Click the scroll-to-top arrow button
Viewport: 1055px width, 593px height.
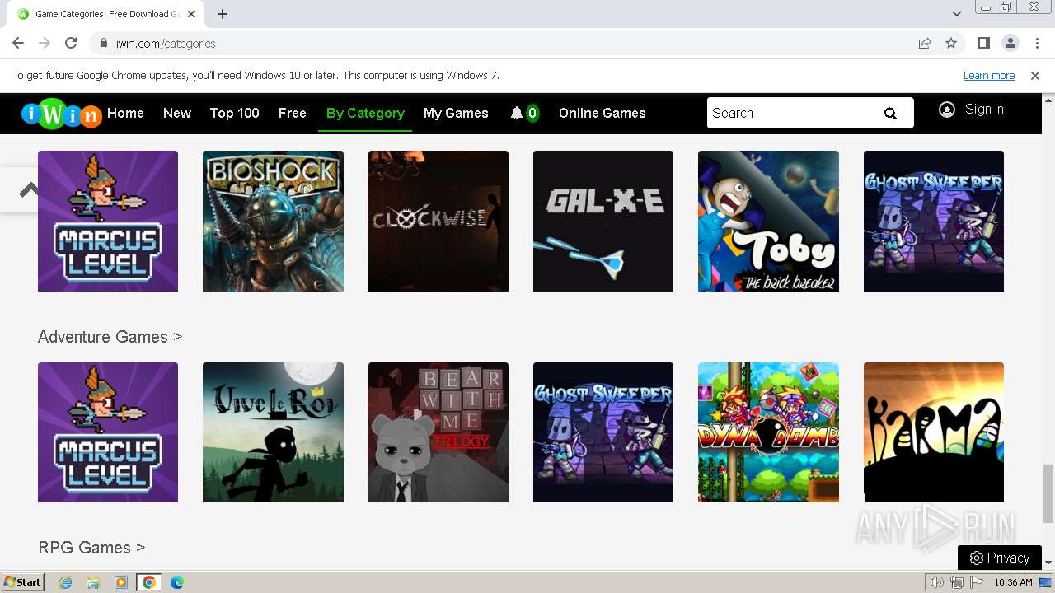[29, 190]
